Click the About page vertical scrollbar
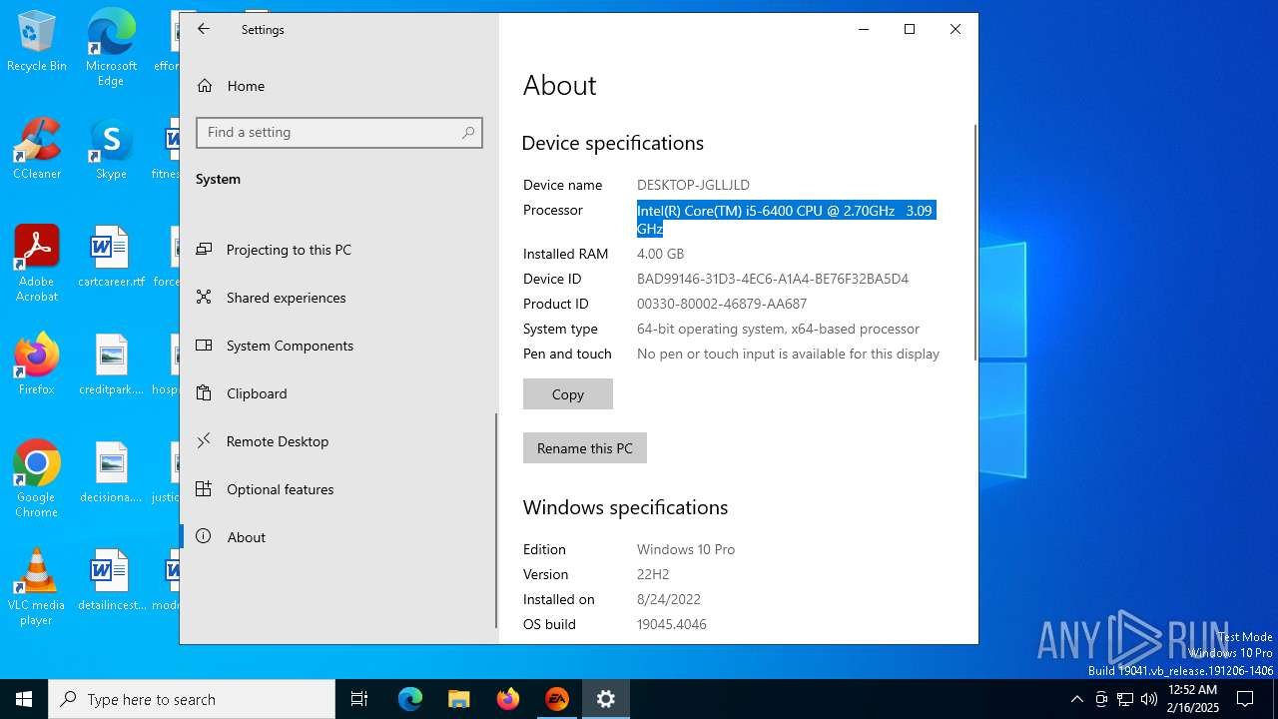Image resolution: width=1278 pixels, height=719 pixels. point(975,243)
